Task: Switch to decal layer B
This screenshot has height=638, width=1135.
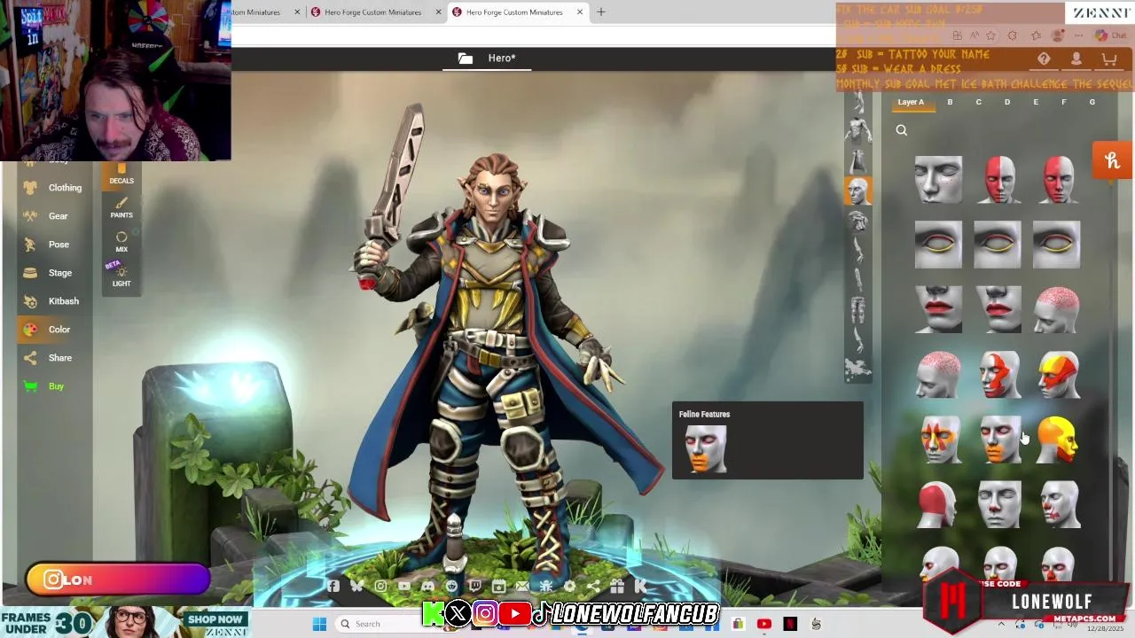Action: point(950,102)
